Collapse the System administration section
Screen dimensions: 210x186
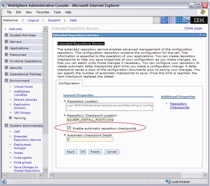(x=6, y=125)
